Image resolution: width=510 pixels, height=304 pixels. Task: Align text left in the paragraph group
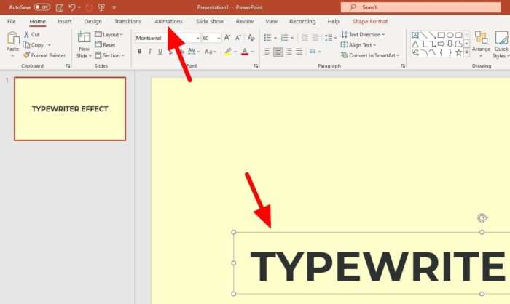pos(267,52)
